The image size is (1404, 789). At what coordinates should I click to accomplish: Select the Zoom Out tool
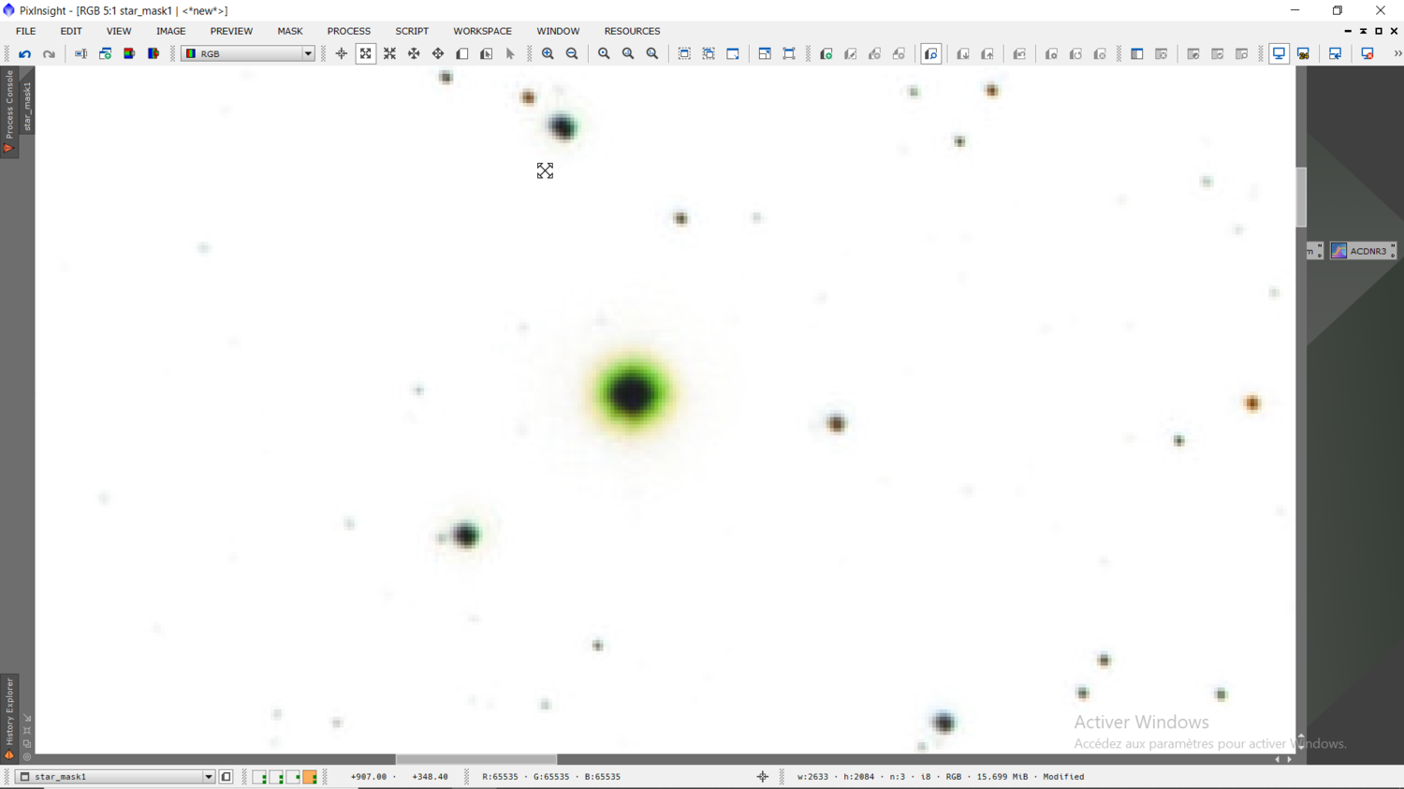click(572, 53)
